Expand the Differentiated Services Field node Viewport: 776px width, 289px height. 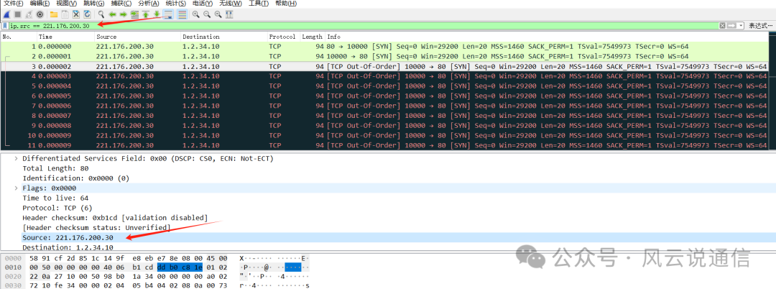tap(17, 158)
